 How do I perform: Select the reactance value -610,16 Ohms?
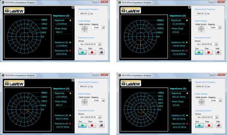pyautogui.click(x=179, y=127)
